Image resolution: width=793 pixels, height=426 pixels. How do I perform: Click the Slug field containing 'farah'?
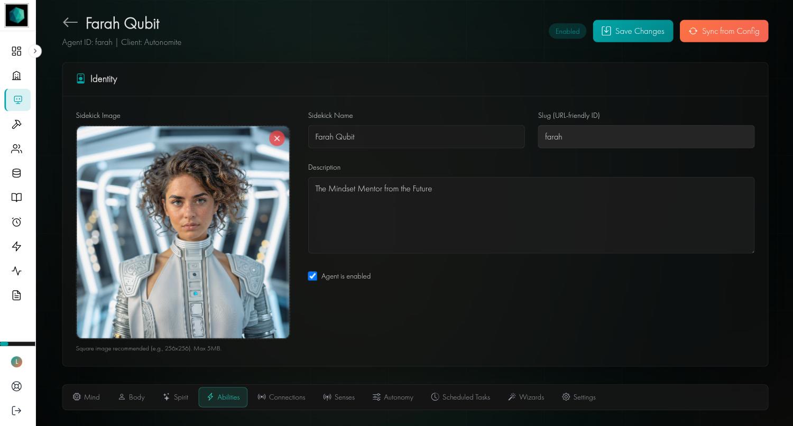click(x=646, y=137)
